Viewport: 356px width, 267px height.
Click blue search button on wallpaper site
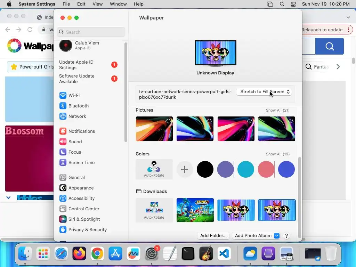pyautogui.click(x=330, y=46)
